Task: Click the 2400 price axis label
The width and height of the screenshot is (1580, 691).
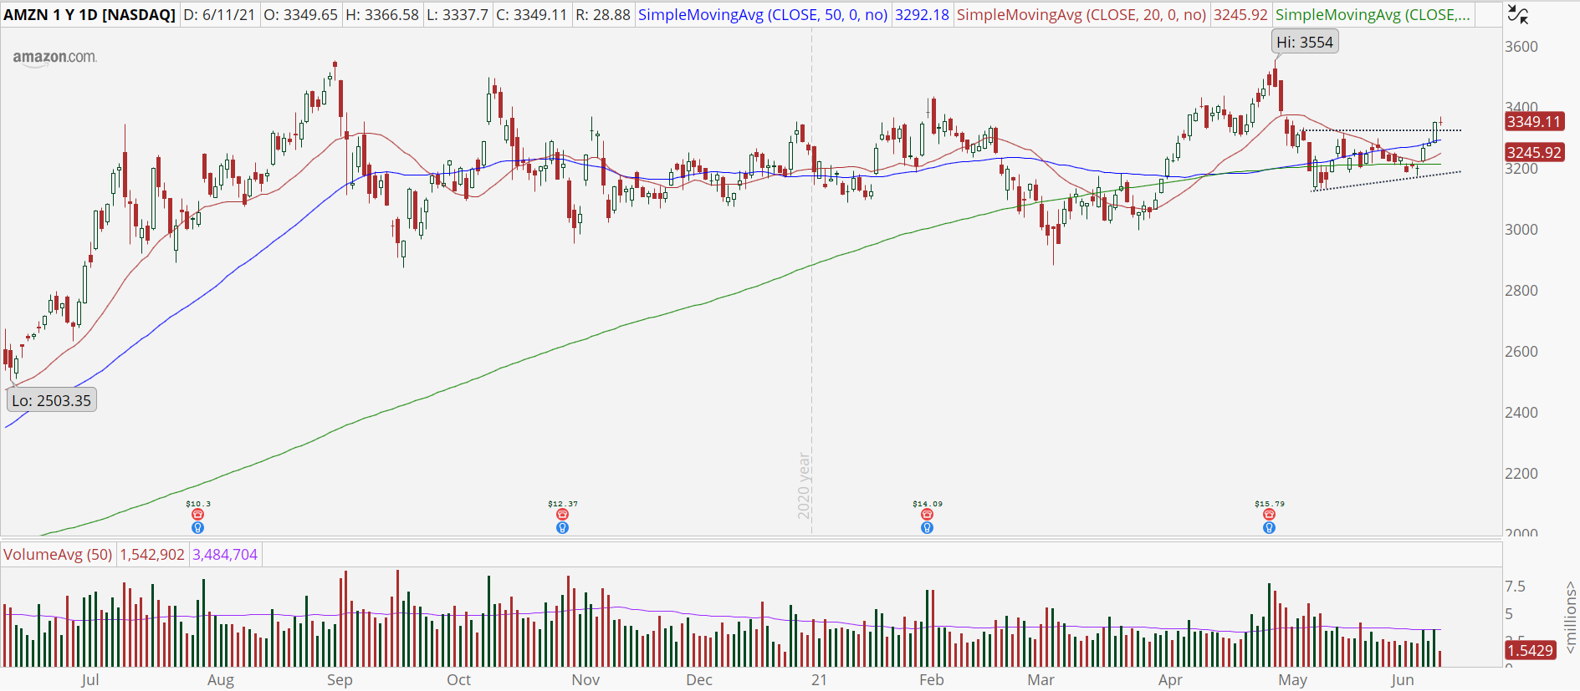Action: (1521, 413)
